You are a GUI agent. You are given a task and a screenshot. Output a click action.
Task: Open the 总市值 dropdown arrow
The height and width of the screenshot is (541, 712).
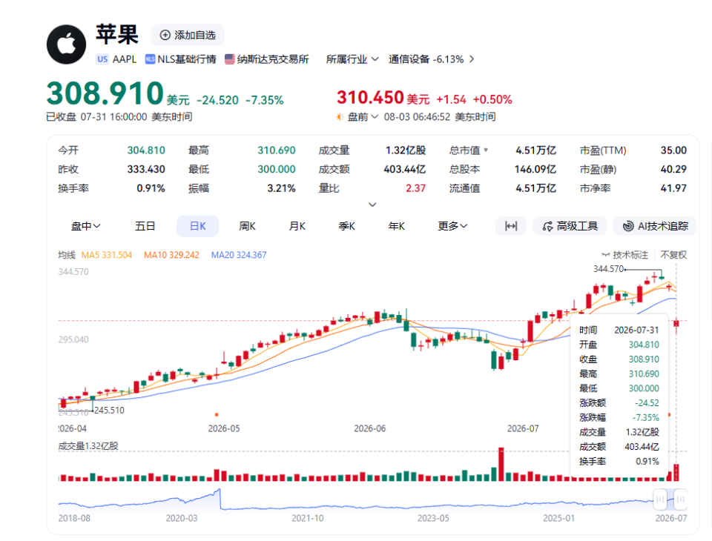tap(486, 150)
